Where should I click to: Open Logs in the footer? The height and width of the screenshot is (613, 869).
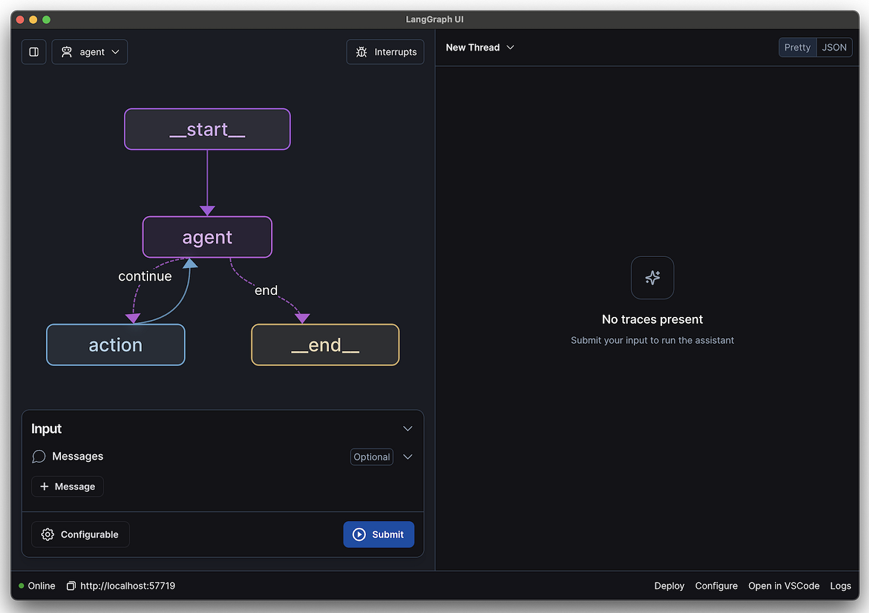coord(840,586)
